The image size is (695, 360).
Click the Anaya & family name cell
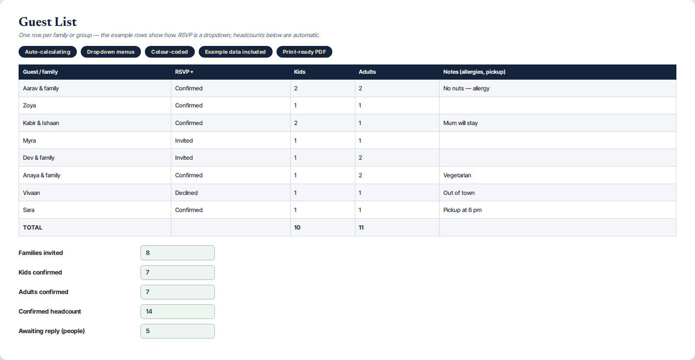tap(94, 175)
